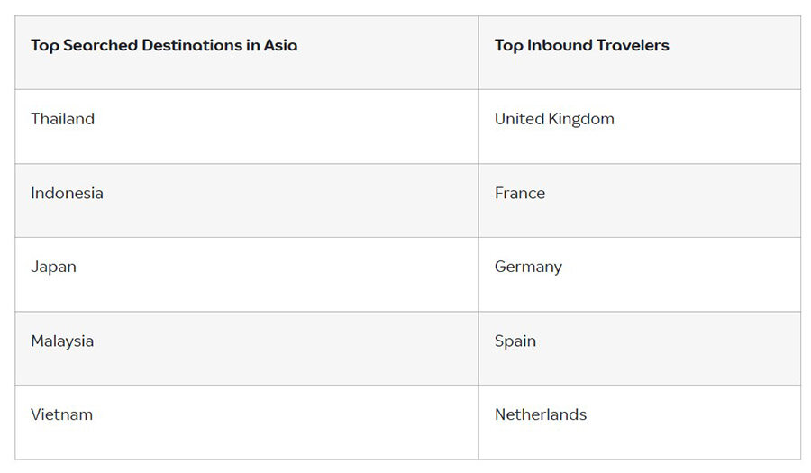The height and width of the screenshot is (473, 811).
Task: Click the word Searched in the header
Action: [x=100, y=45]
